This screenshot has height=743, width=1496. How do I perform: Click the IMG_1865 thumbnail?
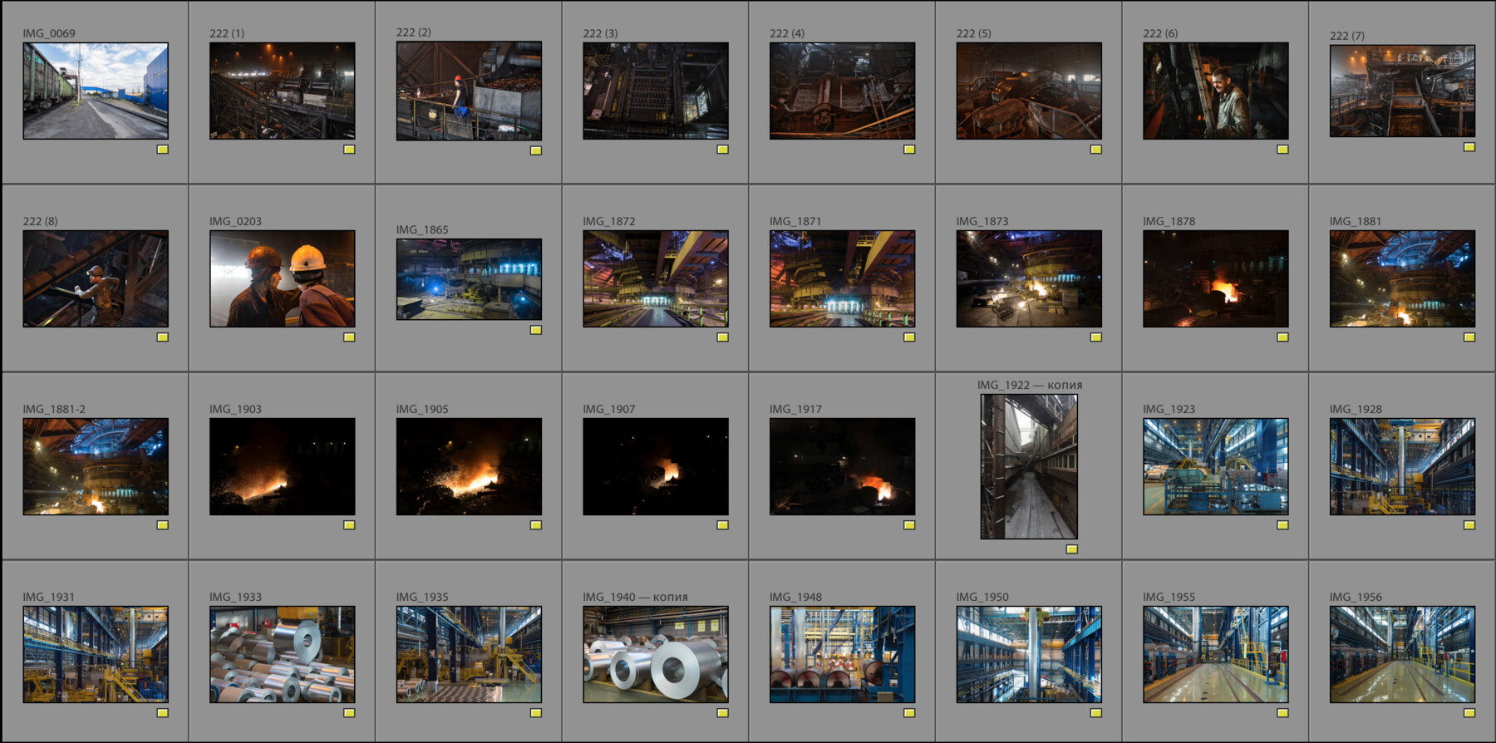point(469,279)
